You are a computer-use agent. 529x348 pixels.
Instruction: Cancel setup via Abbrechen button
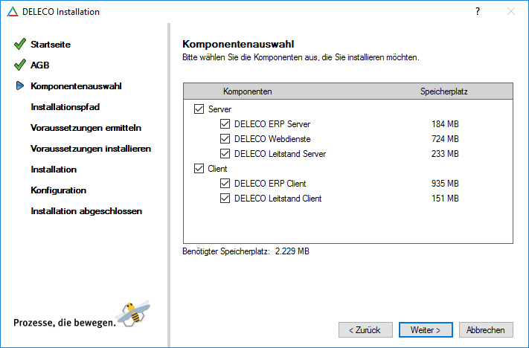click(x=486, y=330)
